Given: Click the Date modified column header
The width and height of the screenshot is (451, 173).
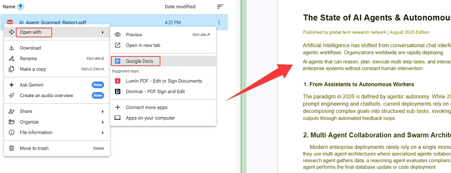Looking at the screenshot, I should coord(180,7).
